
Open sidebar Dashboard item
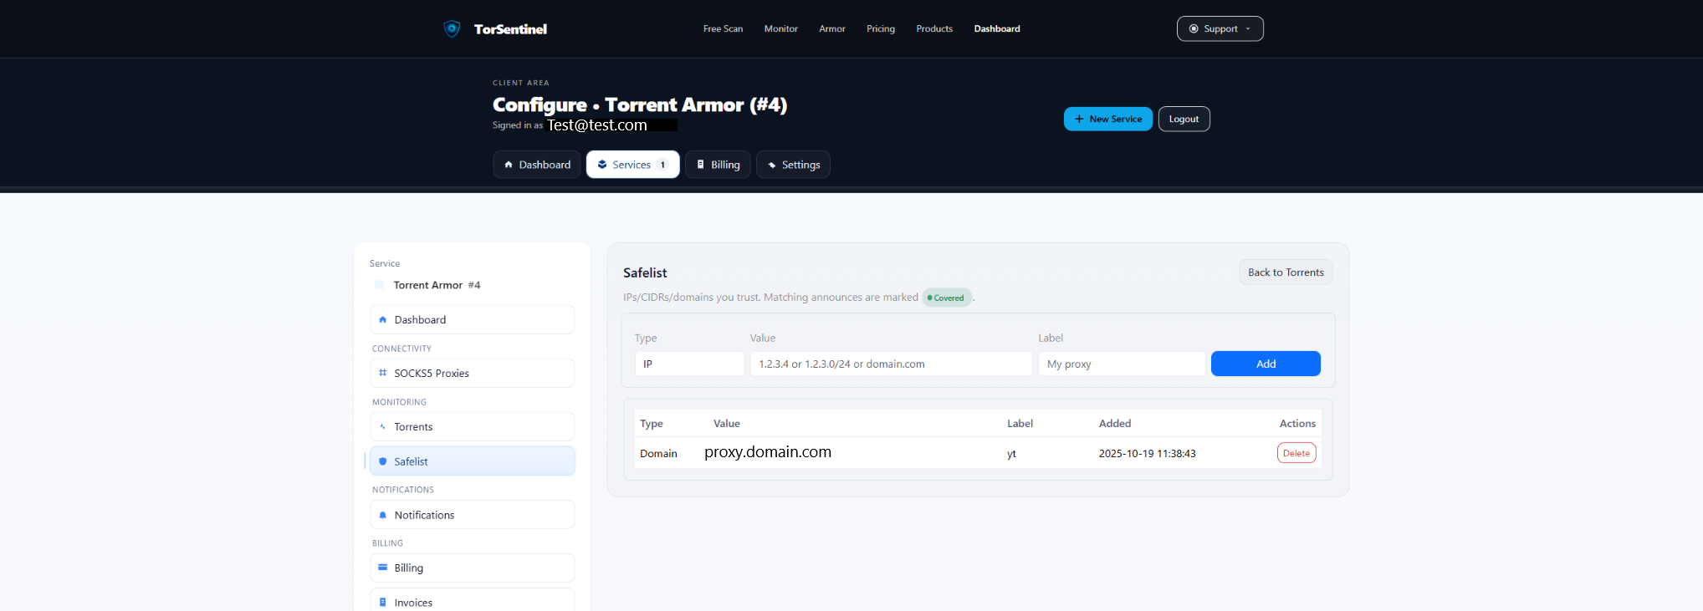472,319
